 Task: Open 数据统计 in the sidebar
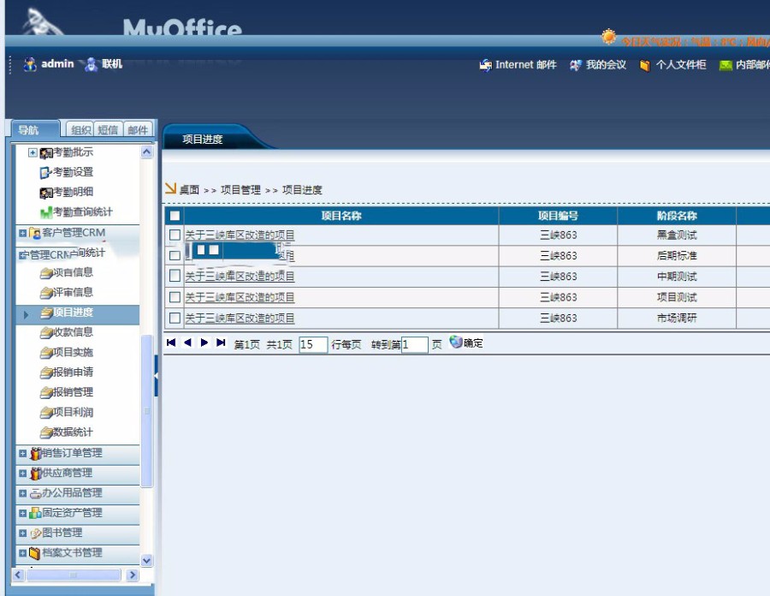coord(67,432)
